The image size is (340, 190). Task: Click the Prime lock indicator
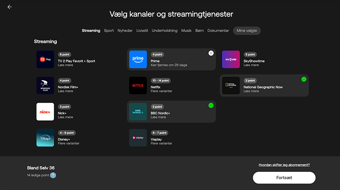(x=211, y=53)
